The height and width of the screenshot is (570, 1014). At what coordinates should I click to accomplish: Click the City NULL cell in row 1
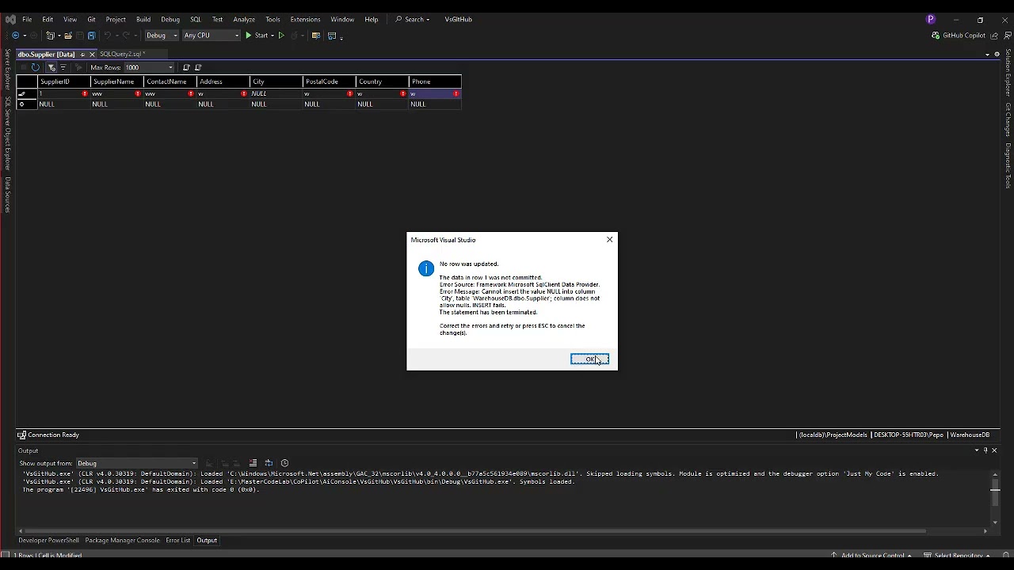276,93
